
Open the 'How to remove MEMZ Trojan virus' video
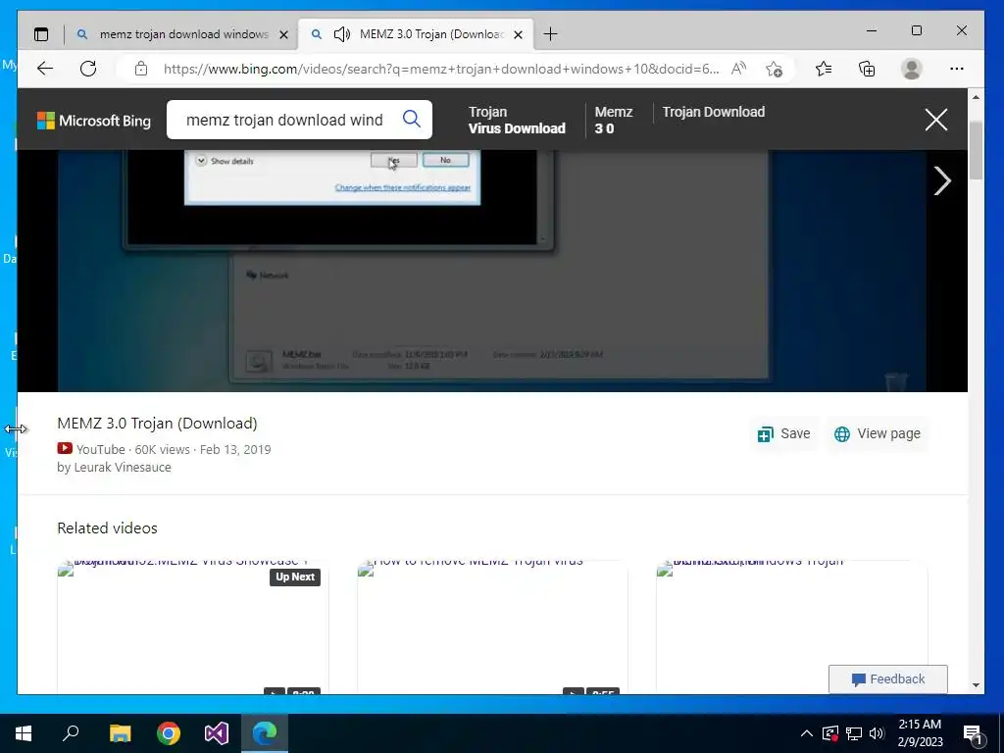coord(492,627)
